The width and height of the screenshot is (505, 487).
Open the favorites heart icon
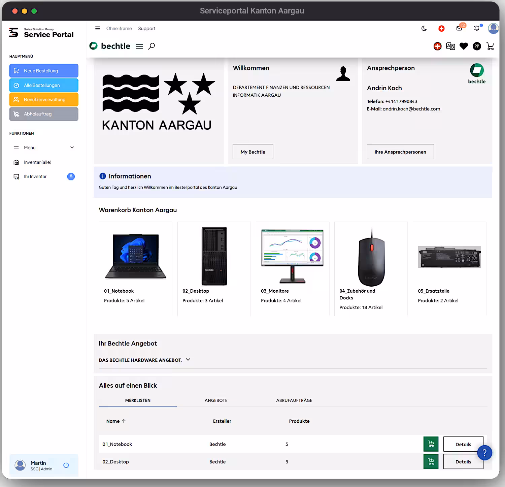point(464,46)
